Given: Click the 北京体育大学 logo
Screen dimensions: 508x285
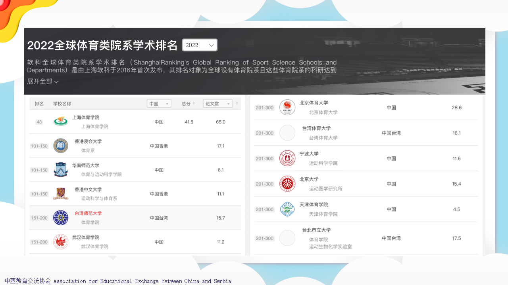Looking at the screenshot, I should click(287, 107).
